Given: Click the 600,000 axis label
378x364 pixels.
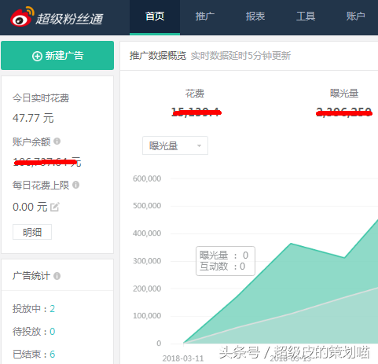Looking at the screenshot, I should (147, 178).
